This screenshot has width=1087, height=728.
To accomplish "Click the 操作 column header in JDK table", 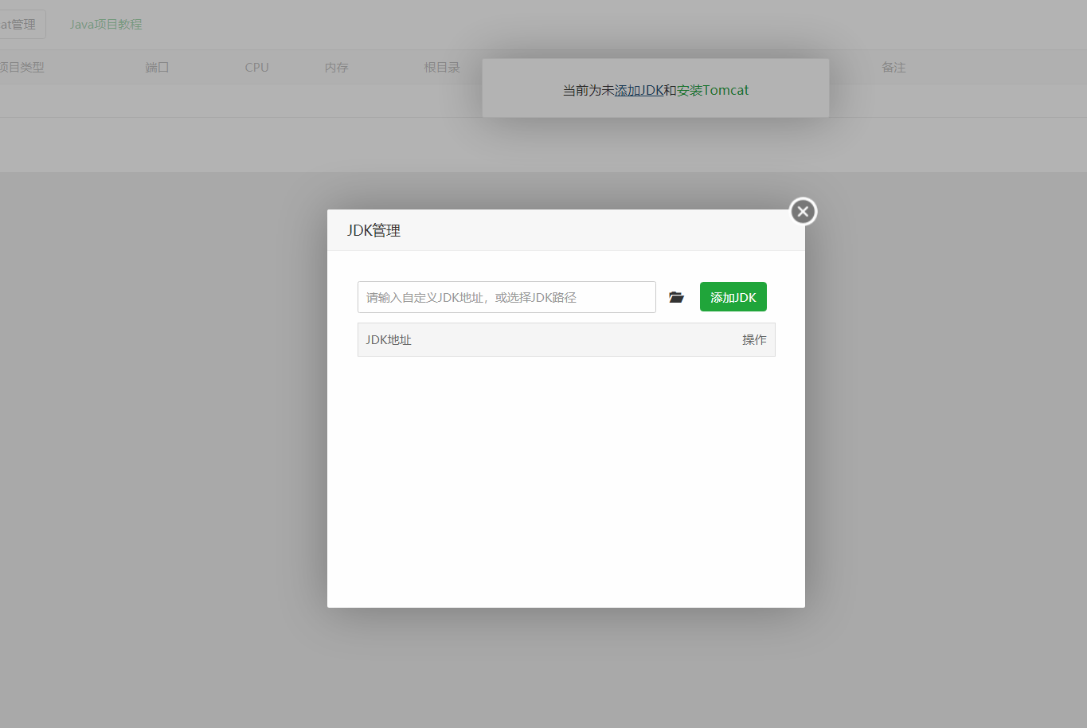I will tap(754, 340).
